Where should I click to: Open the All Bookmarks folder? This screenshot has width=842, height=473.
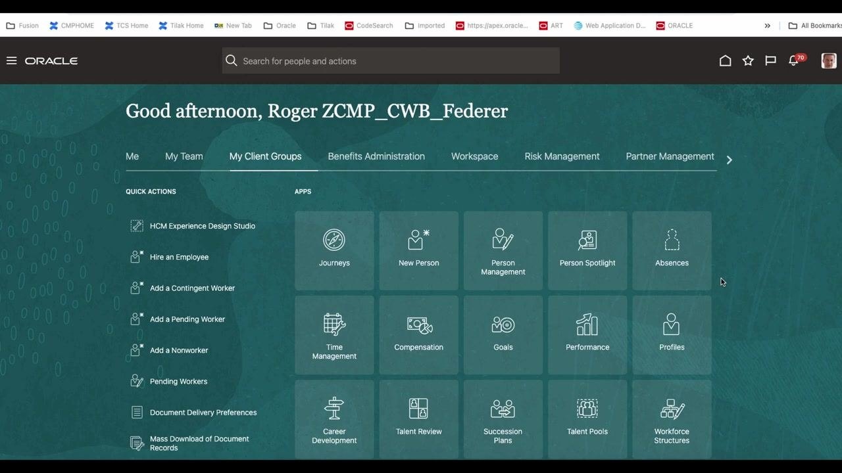815,26
